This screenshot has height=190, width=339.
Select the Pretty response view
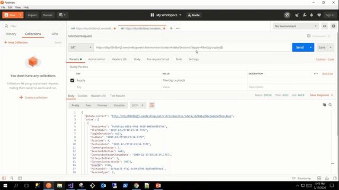75,106
